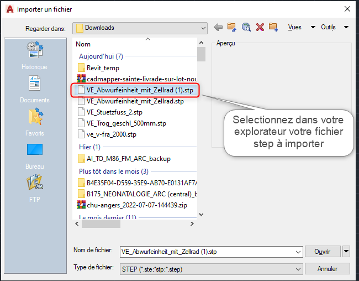The image size is (359, 281).
Task: Expand the Regarder dans Downloads dropdown
Action: click(203, 28)
